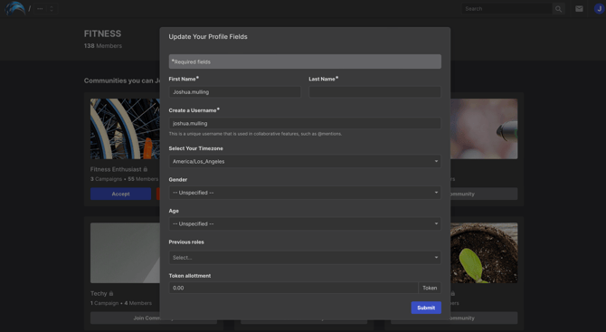
Task: Open the Previous roles select
Action: (305, 258)
